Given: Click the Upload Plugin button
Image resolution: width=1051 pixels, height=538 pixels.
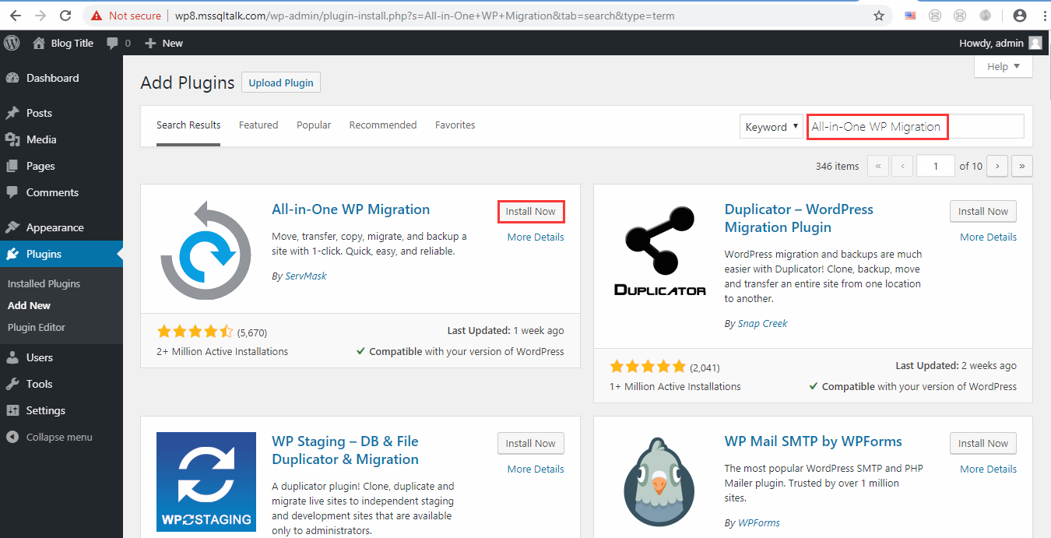Looking at the screenshot, I should click(281, 83).
